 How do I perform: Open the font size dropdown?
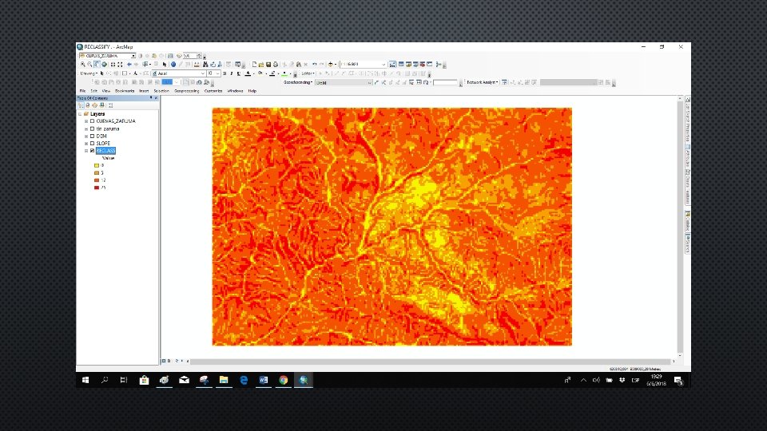217,73
